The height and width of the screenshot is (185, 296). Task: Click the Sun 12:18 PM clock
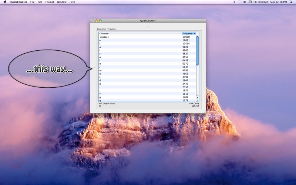(279, 2)
